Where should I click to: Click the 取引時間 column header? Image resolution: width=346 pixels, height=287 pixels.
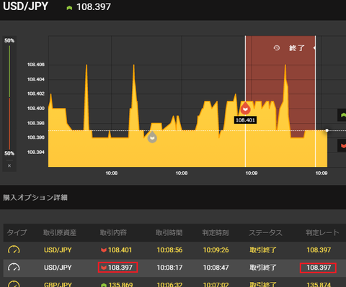click(169, 232)
